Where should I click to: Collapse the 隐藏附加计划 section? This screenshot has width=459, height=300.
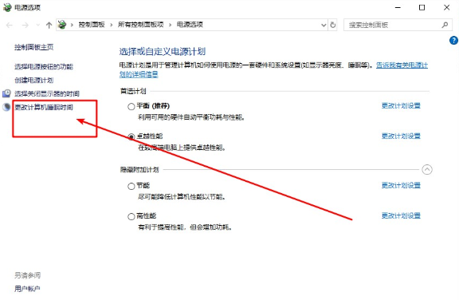coord(427,169)
